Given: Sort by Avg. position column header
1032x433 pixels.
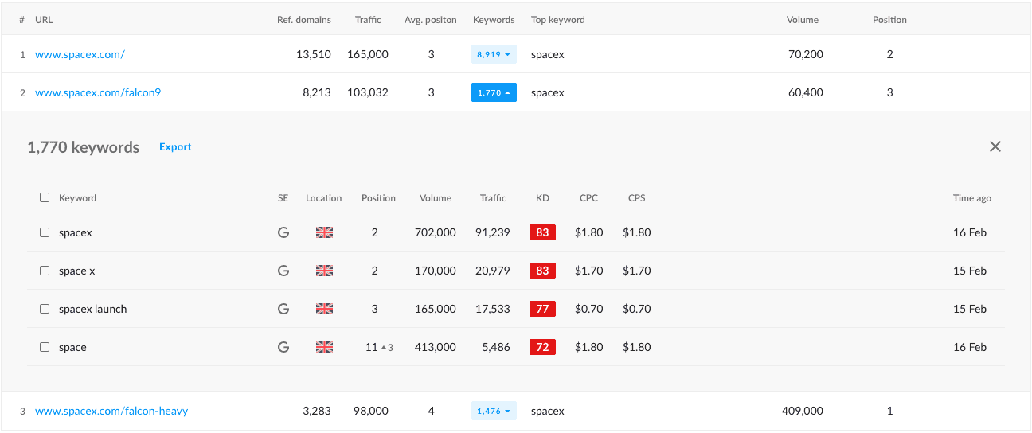Looking at the screenshot, I should point(431,20).
